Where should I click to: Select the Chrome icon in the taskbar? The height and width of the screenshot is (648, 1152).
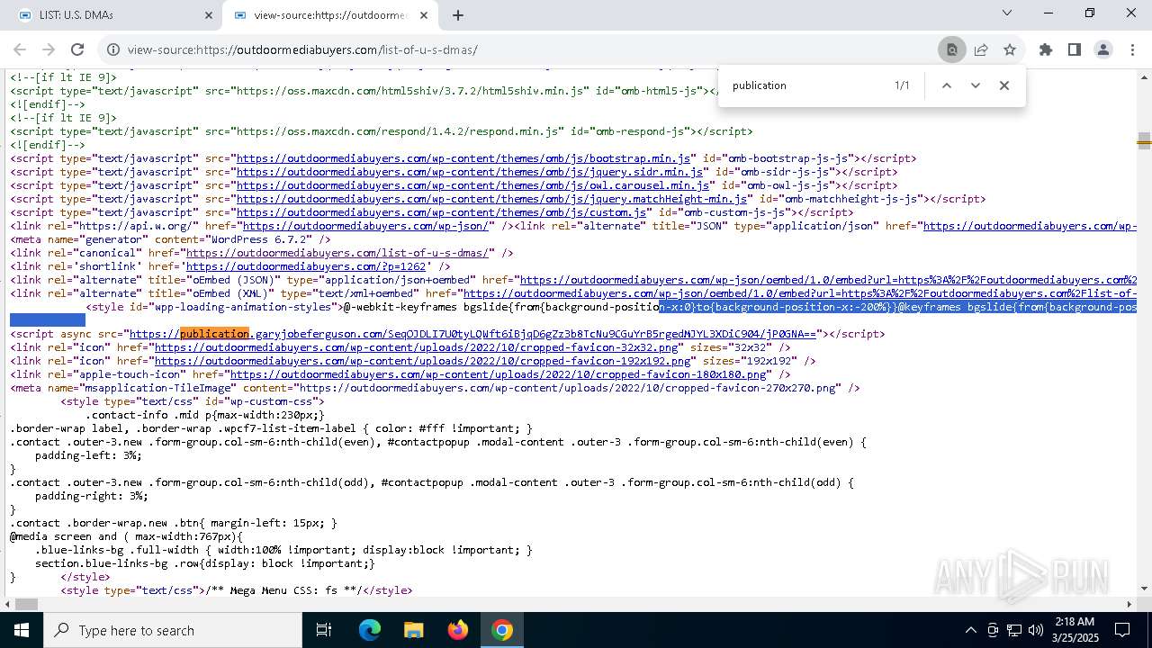[x=502, y=630]
